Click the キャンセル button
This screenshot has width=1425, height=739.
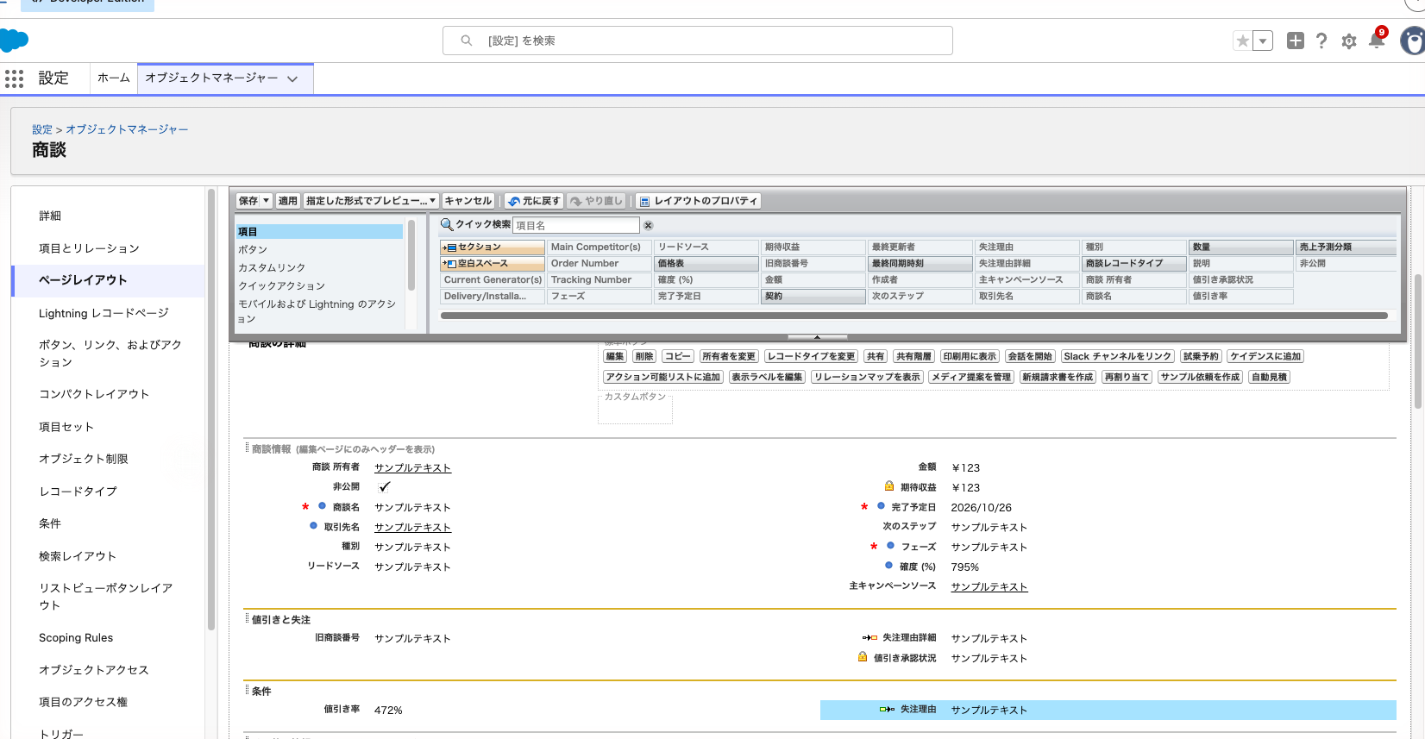point(468,201)
